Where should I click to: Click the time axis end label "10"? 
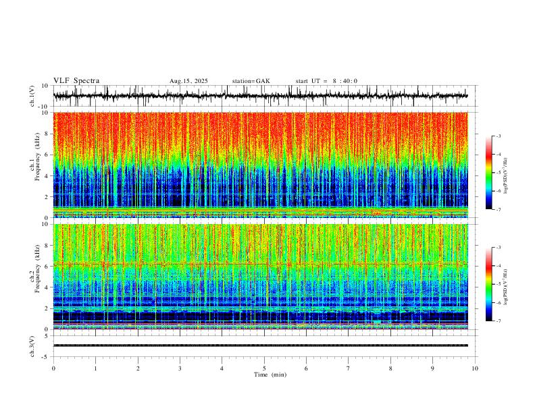475,368
